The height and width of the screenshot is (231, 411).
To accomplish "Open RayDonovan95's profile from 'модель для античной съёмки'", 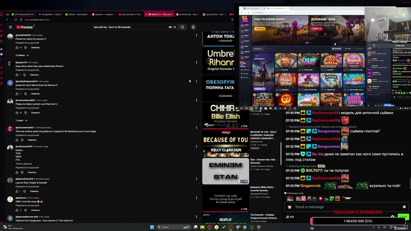I will 325,113.
